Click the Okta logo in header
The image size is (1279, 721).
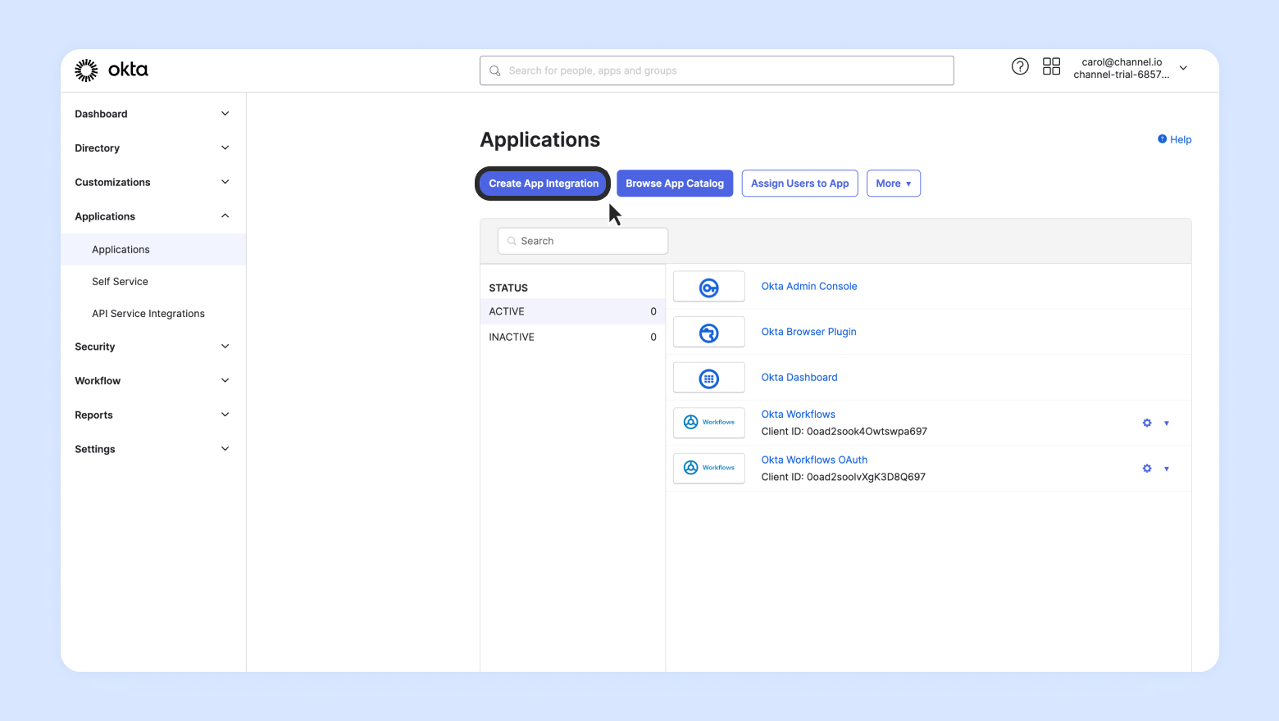click(112, 70)
